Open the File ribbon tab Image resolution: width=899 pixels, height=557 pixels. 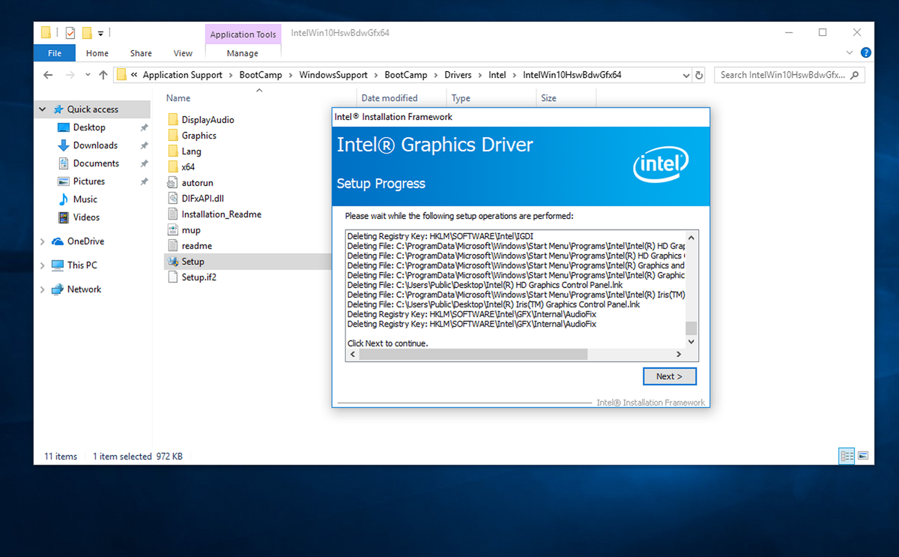coord(55,53)
